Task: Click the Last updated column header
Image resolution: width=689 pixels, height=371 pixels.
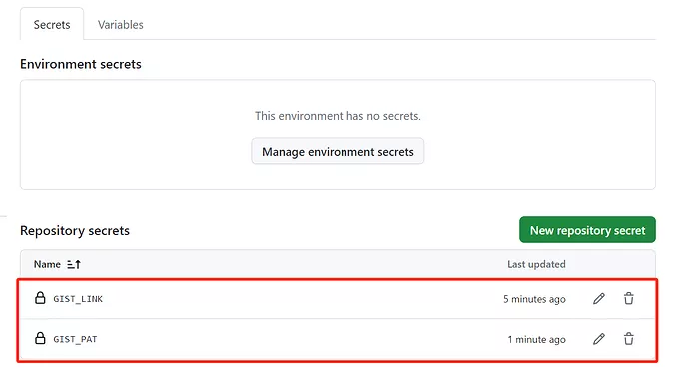Action: point(536,264)
